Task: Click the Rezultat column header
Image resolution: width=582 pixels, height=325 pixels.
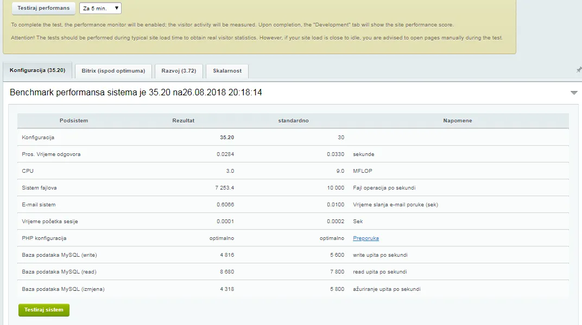Action: click(x=183, y=121)
